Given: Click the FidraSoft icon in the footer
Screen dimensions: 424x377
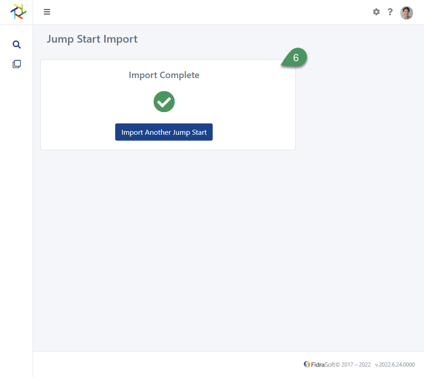Looking at the screenshot, I should pos(307,364).
